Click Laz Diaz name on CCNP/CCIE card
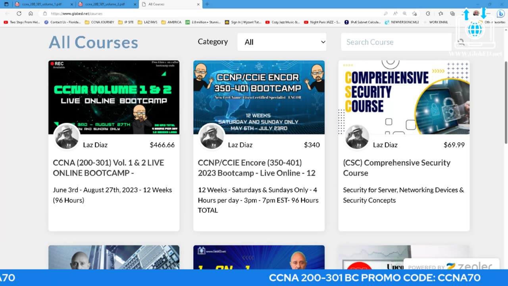 click(240, 145)
